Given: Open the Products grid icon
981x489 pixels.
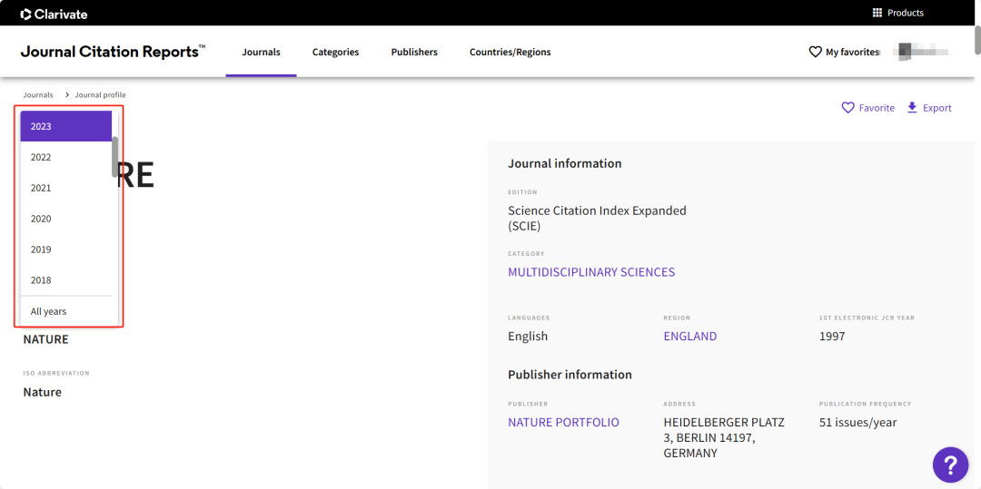Looking at the screenshot, I should (x=877, y=13).
